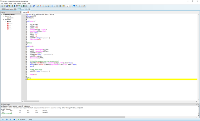Image resolution: width=200 pixels, height=121 pixels.
Task: Click the blue Help question mark icon
Action: 34,6
